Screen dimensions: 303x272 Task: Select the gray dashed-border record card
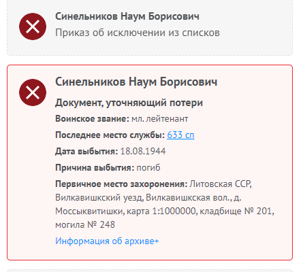pos(150,27)
